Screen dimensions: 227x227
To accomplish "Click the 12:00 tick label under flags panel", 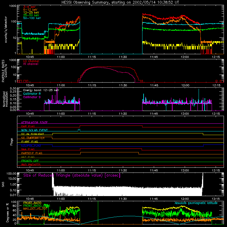I will pyautogui.click(x=185, y=171).
